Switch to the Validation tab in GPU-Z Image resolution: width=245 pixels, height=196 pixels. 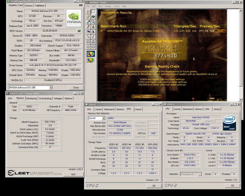(x=39, y=5)
